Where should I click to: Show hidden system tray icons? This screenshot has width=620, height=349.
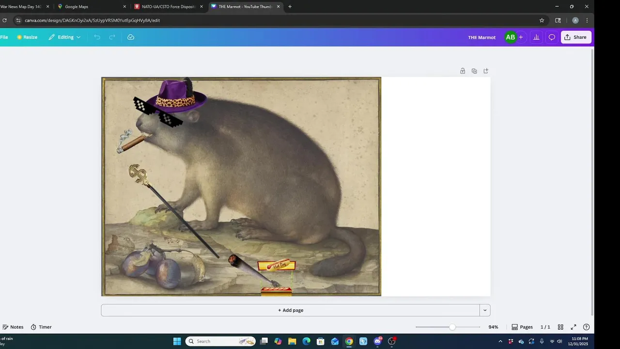(x=500, y=341)
